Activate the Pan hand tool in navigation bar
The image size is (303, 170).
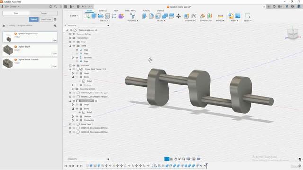[x=176, y=159]
